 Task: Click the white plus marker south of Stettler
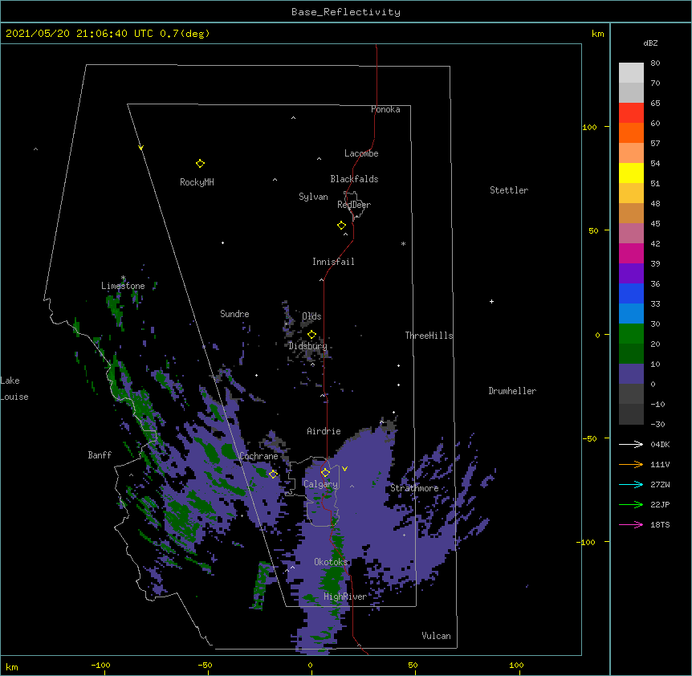click(491, 302)
